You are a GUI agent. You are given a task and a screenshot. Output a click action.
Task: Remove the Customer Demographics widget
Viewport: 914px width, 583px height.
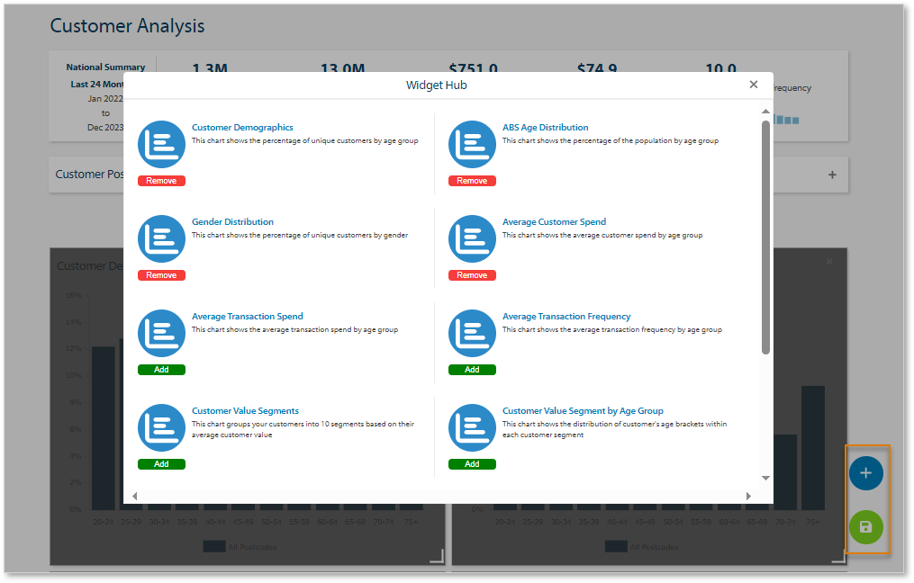(x=161, y=181)
